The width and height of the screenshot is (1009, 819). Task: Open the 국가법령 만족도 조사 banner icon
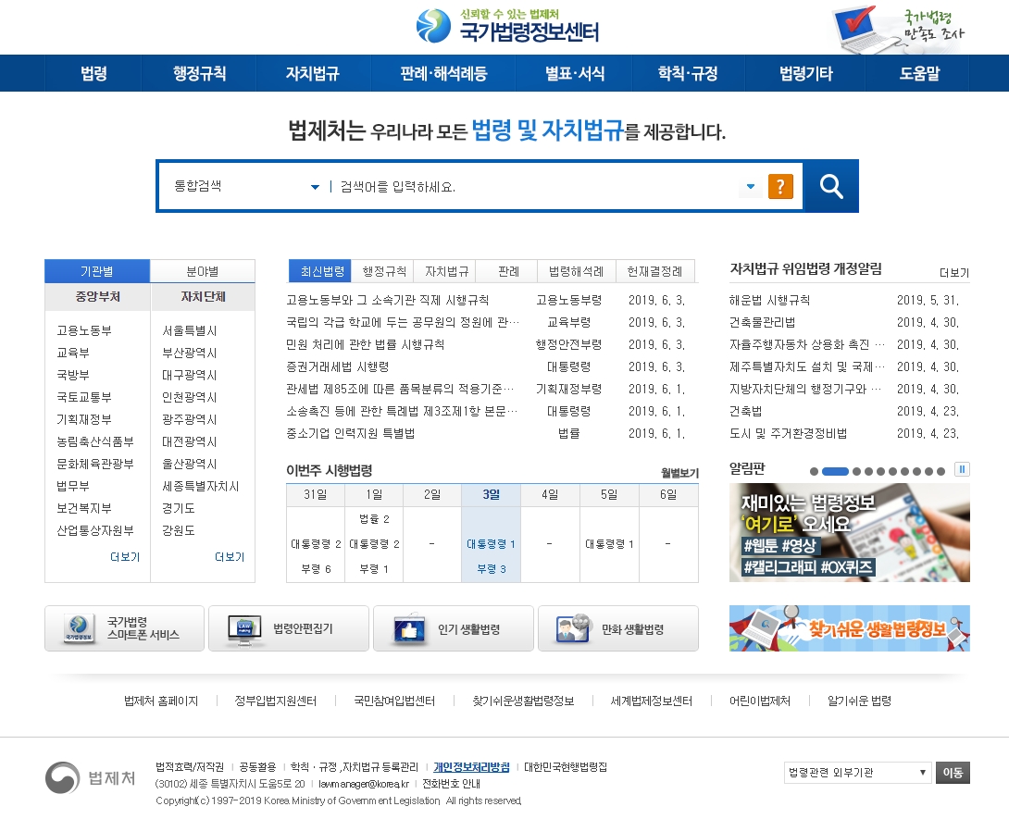(x=896, y=28)
